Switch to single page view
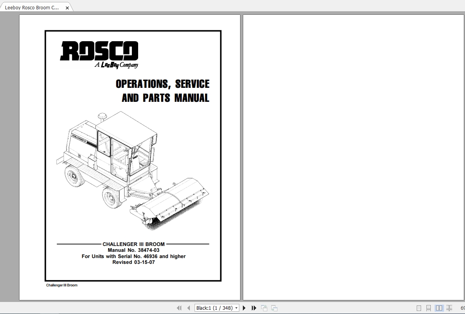This screenshot has width=465, height=314. (x=419, y=308)
